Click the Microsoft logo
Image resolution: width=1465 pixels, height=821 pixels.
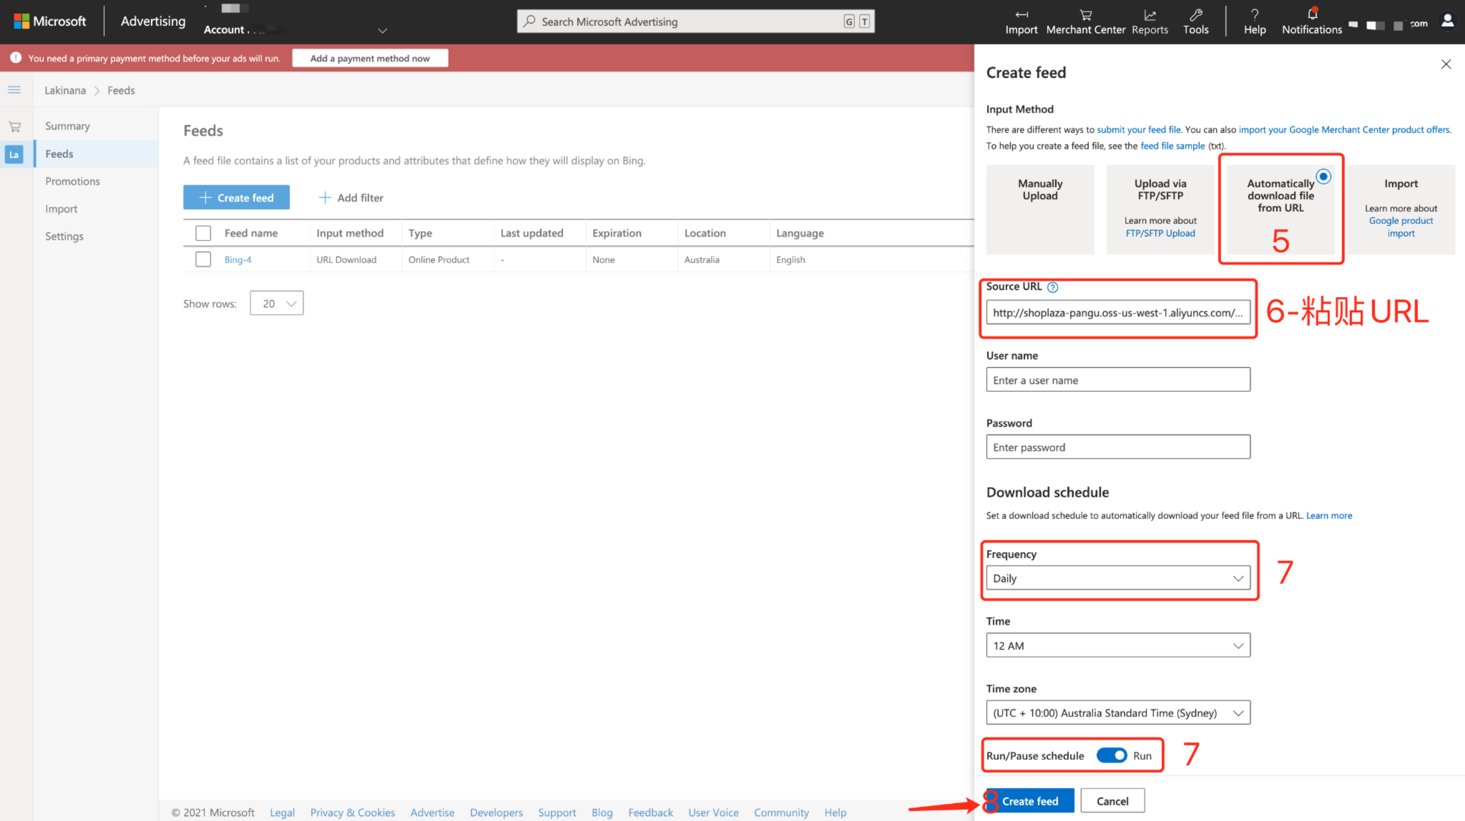tap(50, 21)
